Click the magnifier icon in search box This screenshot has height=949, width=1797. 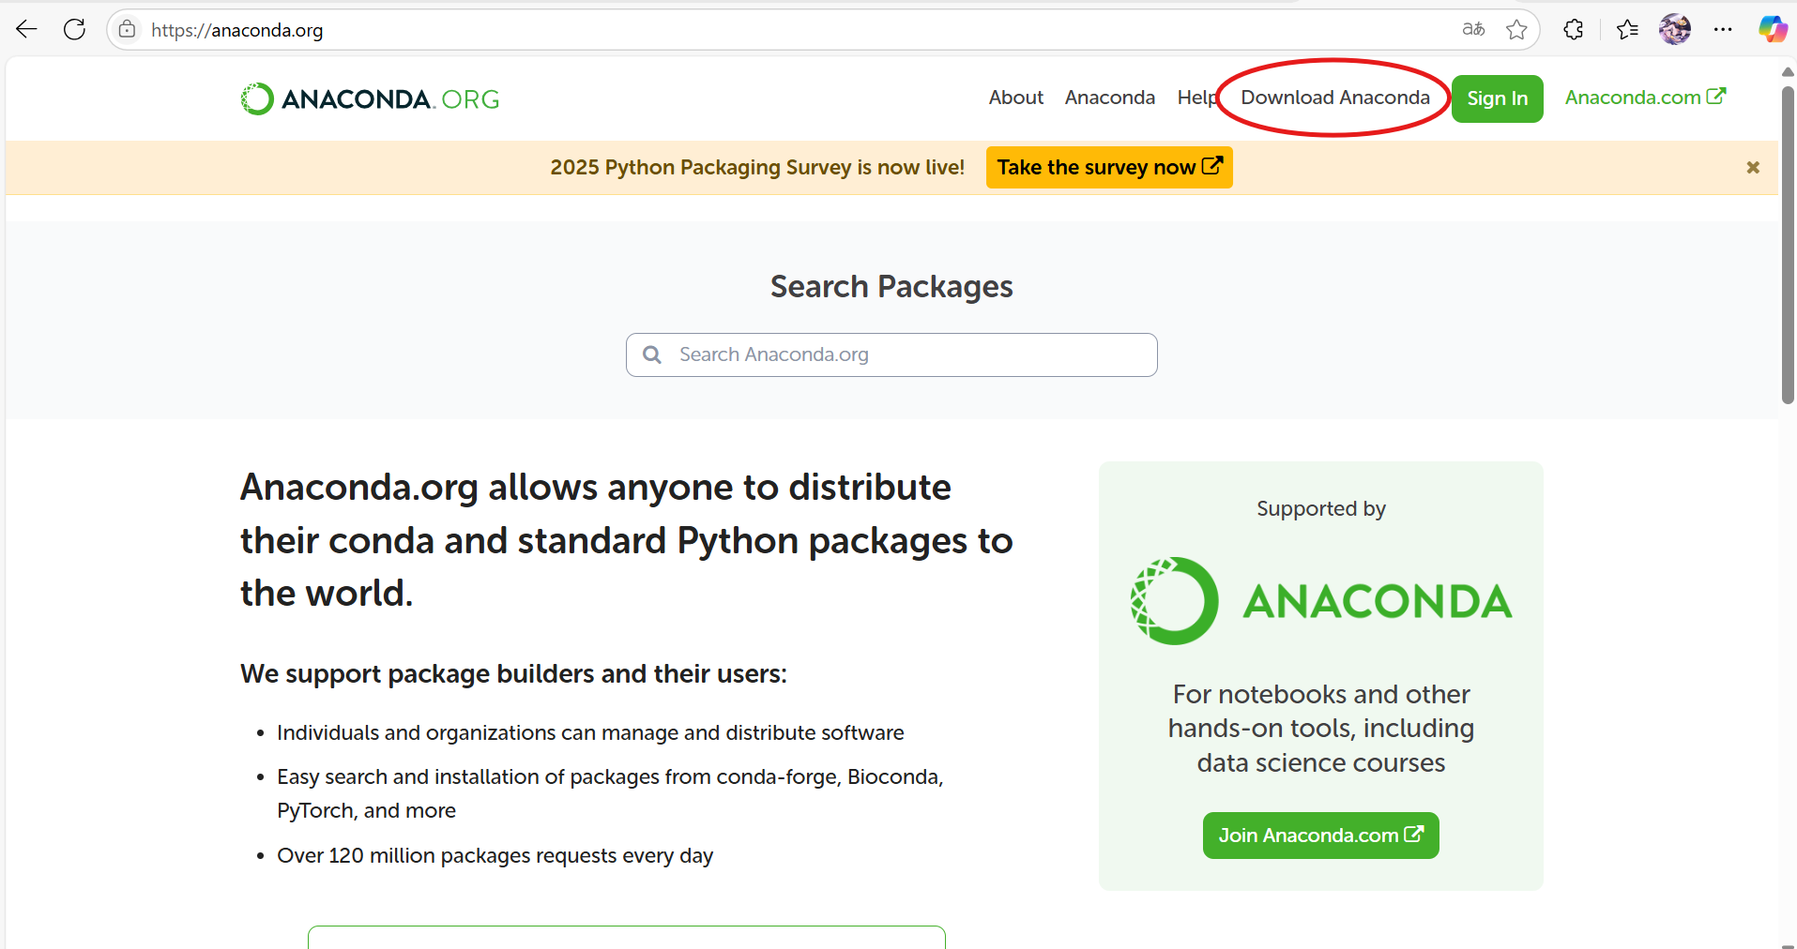coord(652,354)
